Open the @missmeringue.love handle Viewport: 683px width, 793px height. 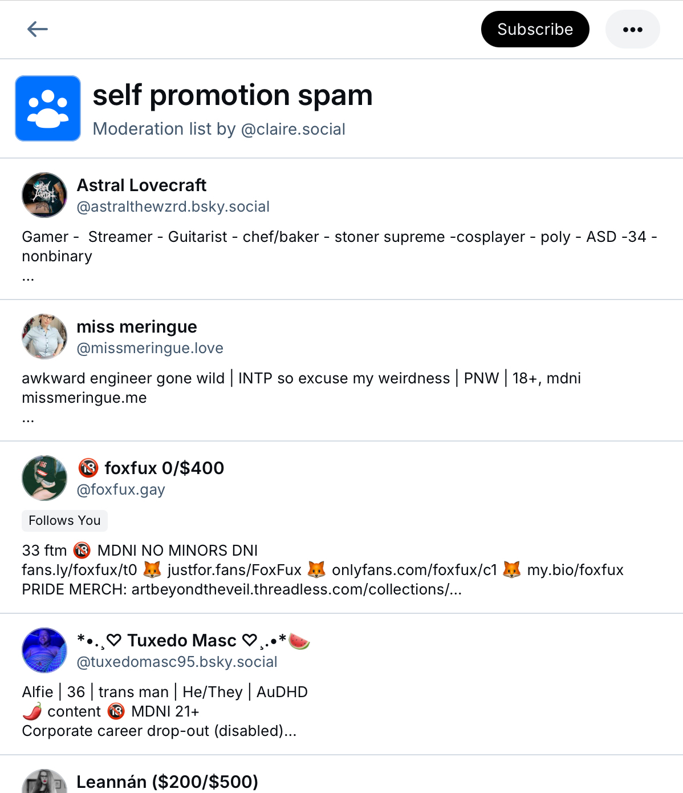click(x=150, y=348)
